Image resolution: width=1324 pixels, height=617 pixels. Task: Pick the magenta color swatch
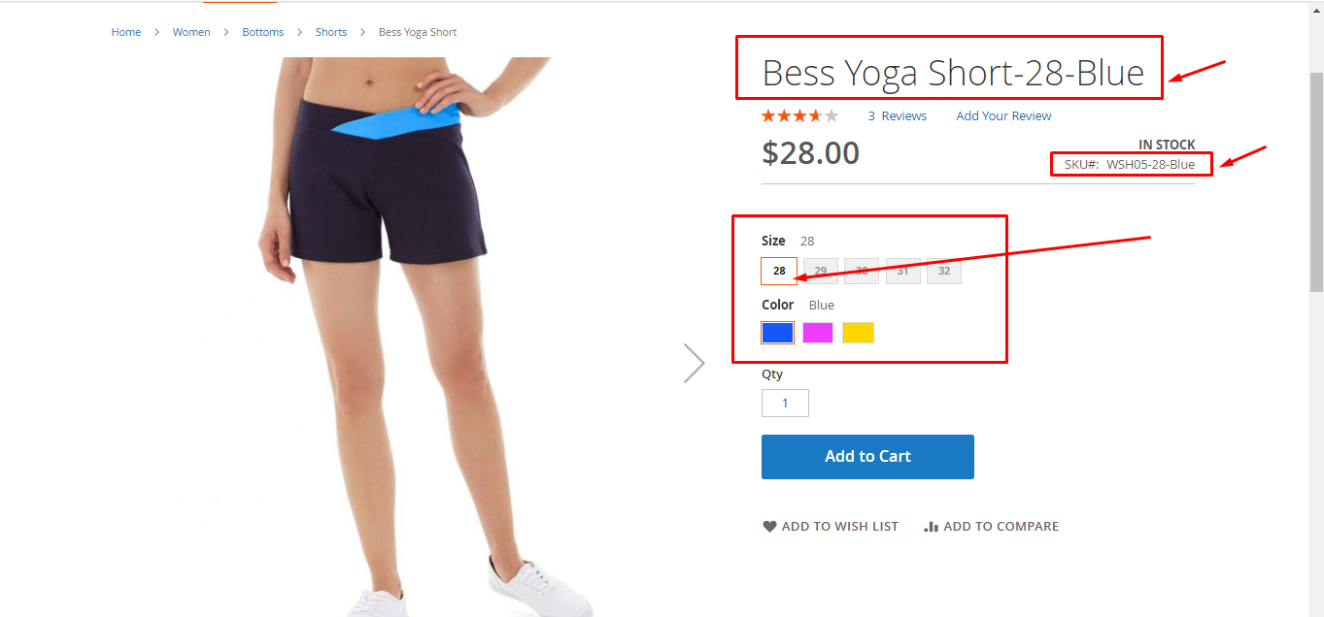[x=818, y=333]
